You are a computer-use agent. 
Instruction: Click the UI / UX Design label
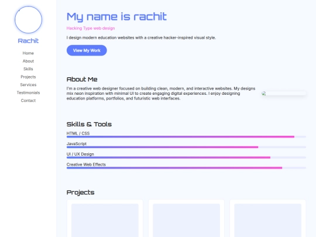(x=80, y=154)
